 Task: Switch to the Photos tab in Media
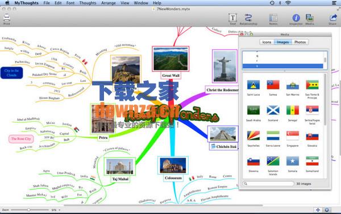click(x=300, y=42)
